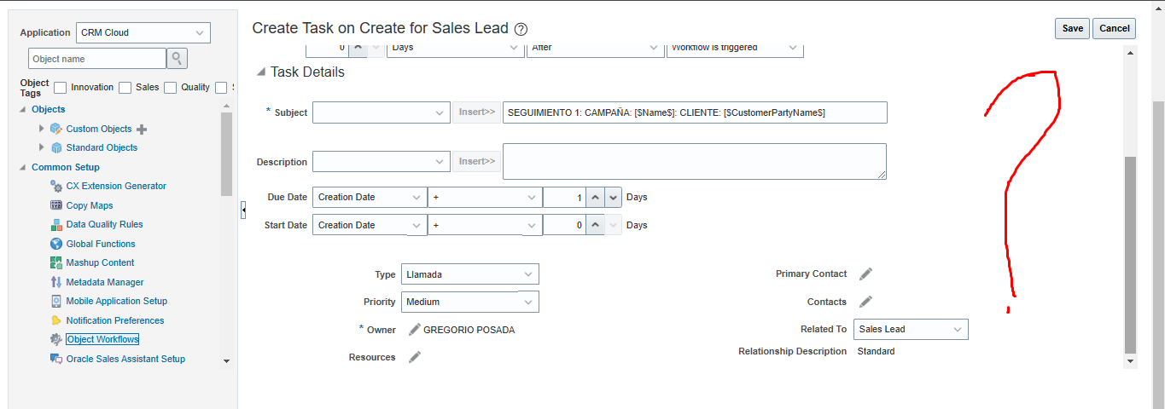Open the Metadata Manager link
1165x409 pixels.
click(105, 282)
